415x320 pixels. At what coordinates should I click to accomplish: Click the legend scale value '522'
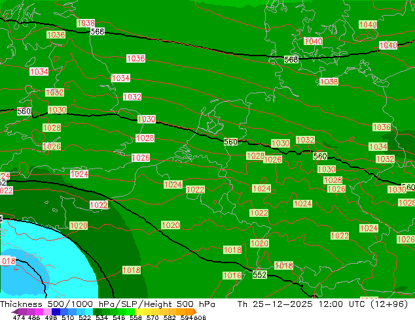(84, 317)
